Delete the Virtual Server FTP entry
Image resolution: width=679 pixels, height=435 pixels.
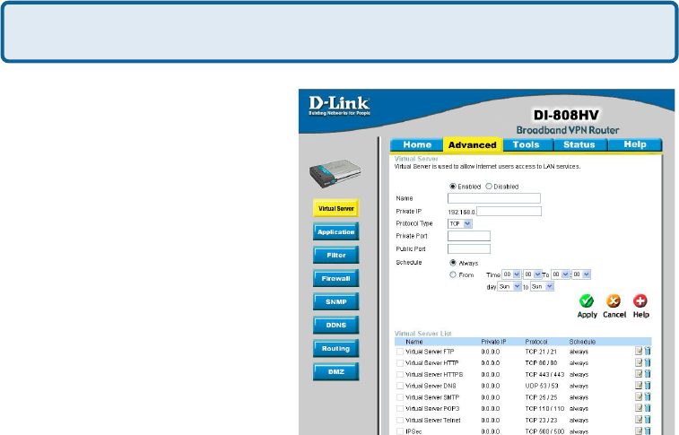[648, 351]
